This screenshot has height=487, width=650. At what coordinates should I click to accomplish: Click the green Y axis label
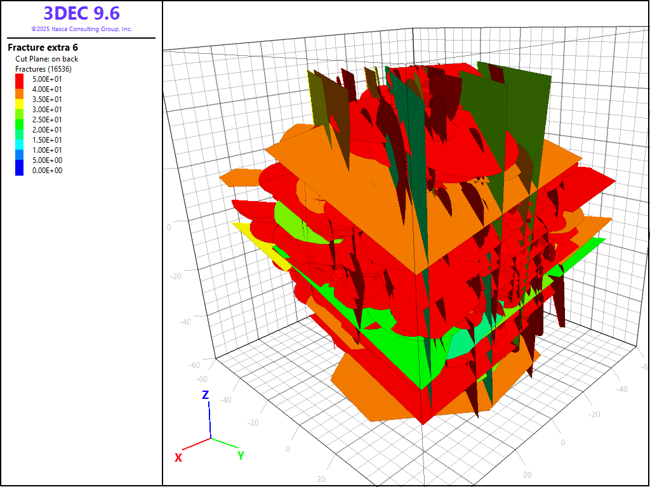coord(241,455)
